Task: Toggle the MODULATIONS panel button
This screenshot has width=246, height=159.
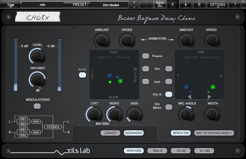Action: pyautogui.click(x=38, y=106)
